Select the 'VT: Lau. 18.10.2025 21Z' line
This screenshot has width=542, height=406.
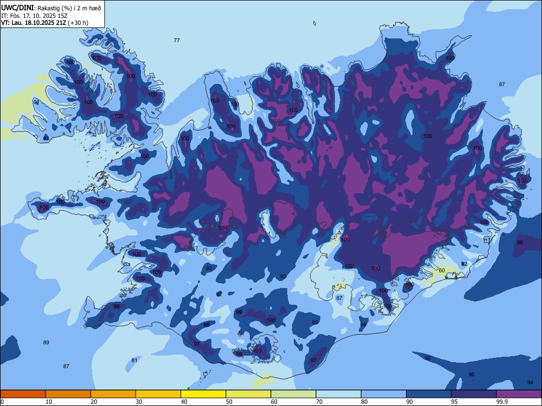pos(34,23)
